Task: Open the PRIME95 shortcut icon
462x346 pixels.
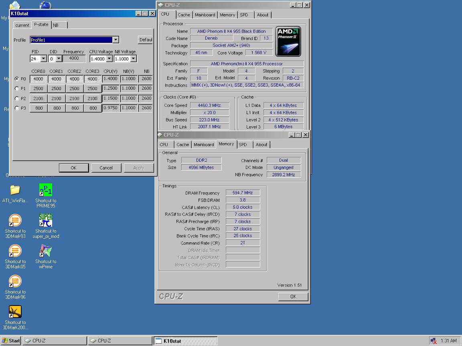Action: click(x=46, y=190)
